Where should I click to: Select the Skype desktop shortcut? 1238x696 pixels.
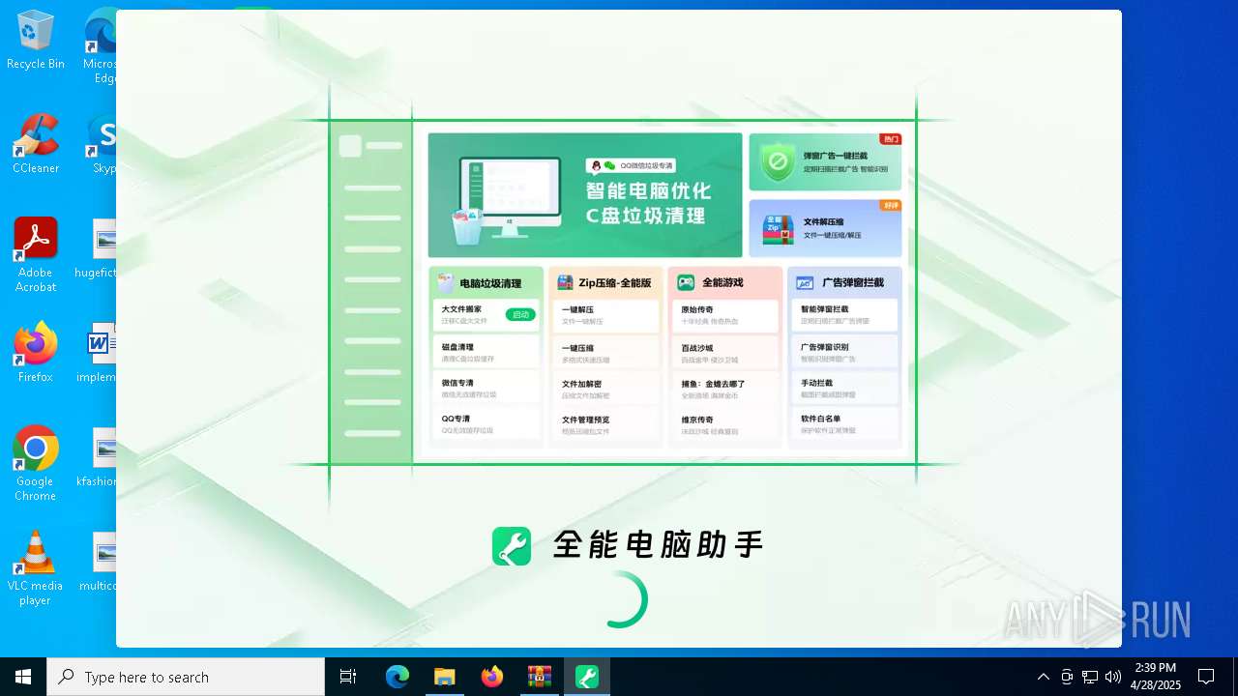click(x=103, y=144)
